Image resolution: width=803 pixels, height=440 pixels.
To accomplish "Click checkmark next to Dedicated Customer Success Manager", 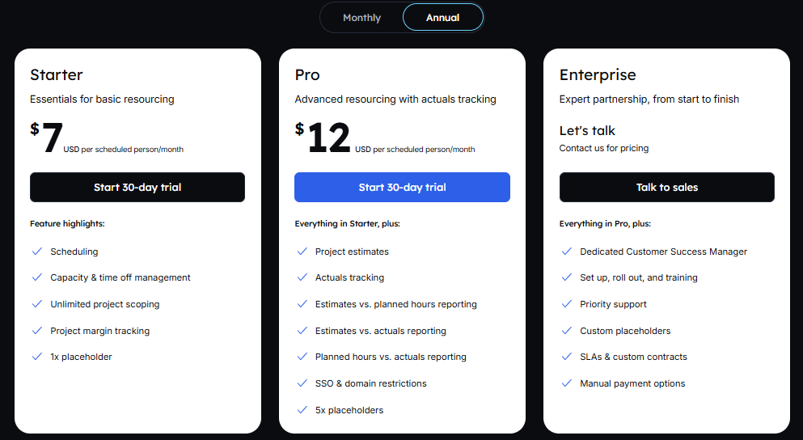I will click(566, 252).
